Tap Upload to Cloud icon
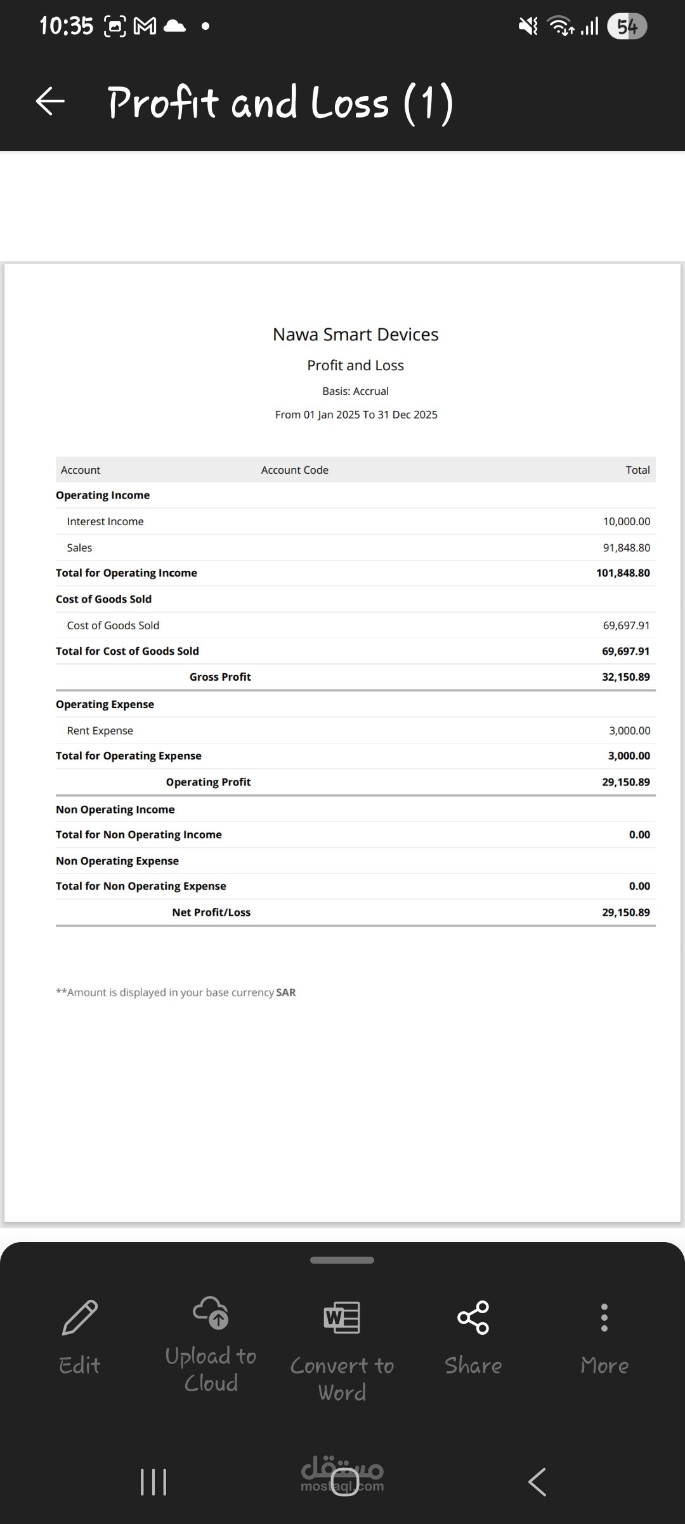Screen dimensions: 685x1524 point(211,1312)
